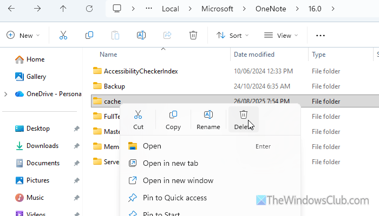Expand the chevron after Local
Viewport: 379px width, 216px height.
[x=190, y=9]
